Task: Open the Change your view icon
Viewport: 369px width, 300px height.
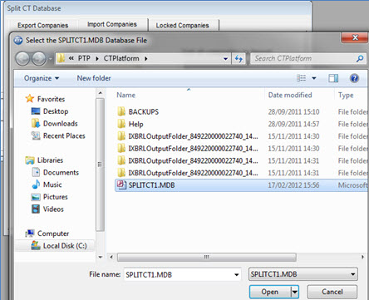Action: [302, 78]
